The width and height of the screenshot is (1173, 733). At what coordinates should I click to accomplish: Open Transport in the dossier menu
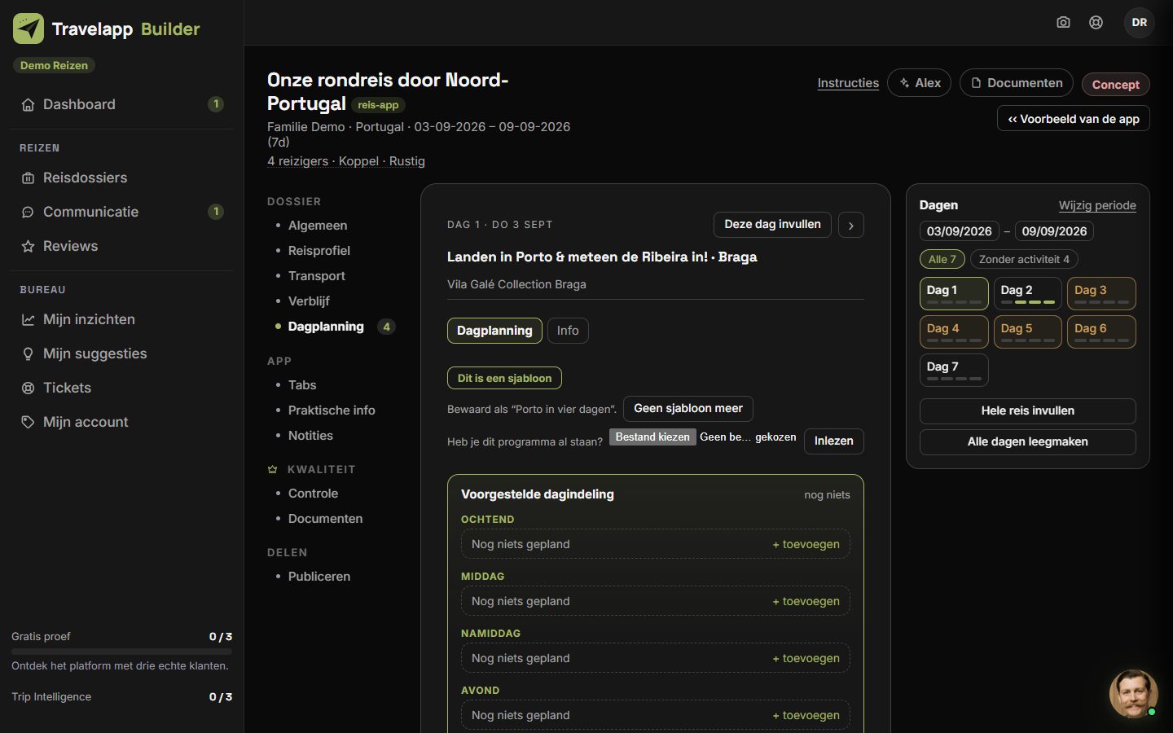point(317,276)
